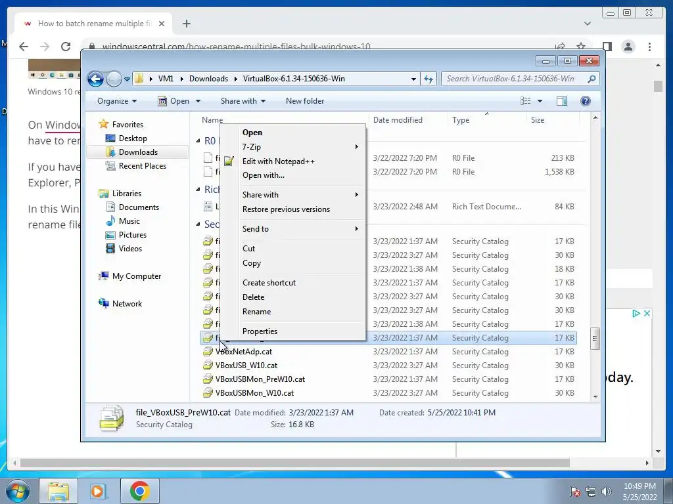This screenshot has width=673, height=504.
Task: Click the Open toolbar button
Action: coord(174,101)
